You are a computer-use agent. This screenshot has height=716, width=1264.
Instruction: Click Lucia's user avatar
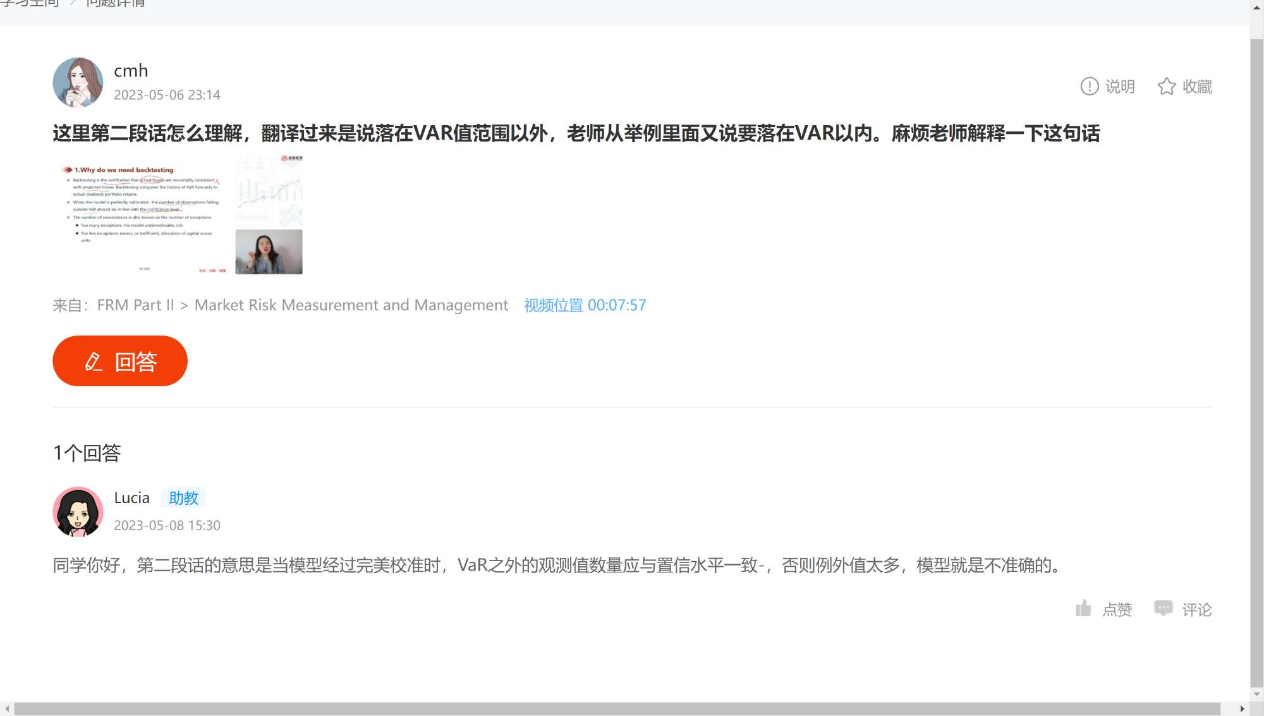pyautogui.click(x=78, y=511)
